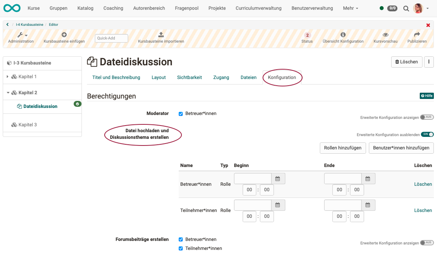Image resolution: width=437 pixels, height=264 pixels.
Task: Open the Administration wrench menu
Action: 21,36
